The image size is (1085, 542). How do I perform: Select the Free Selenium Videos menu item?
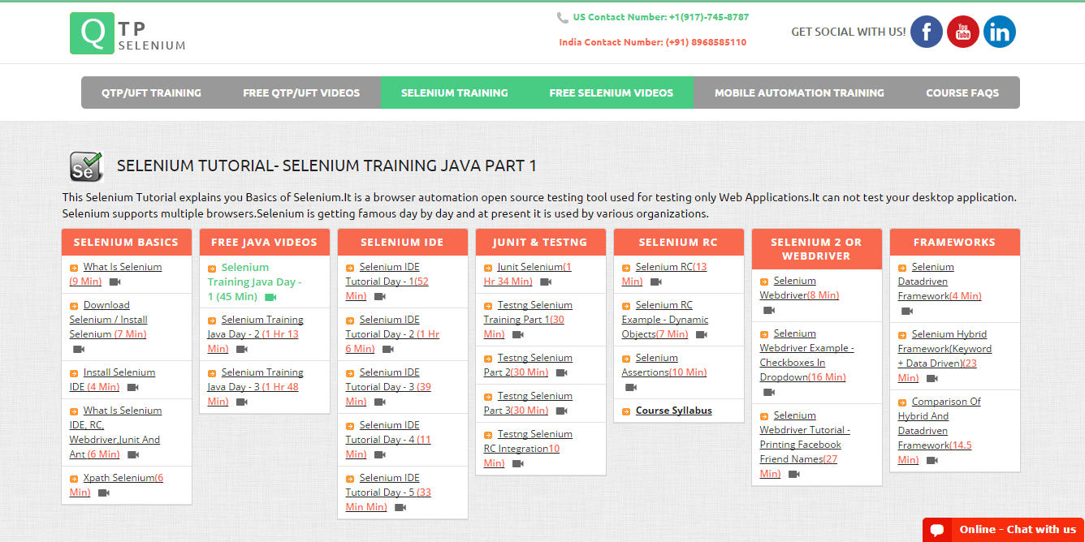point(611,92)
